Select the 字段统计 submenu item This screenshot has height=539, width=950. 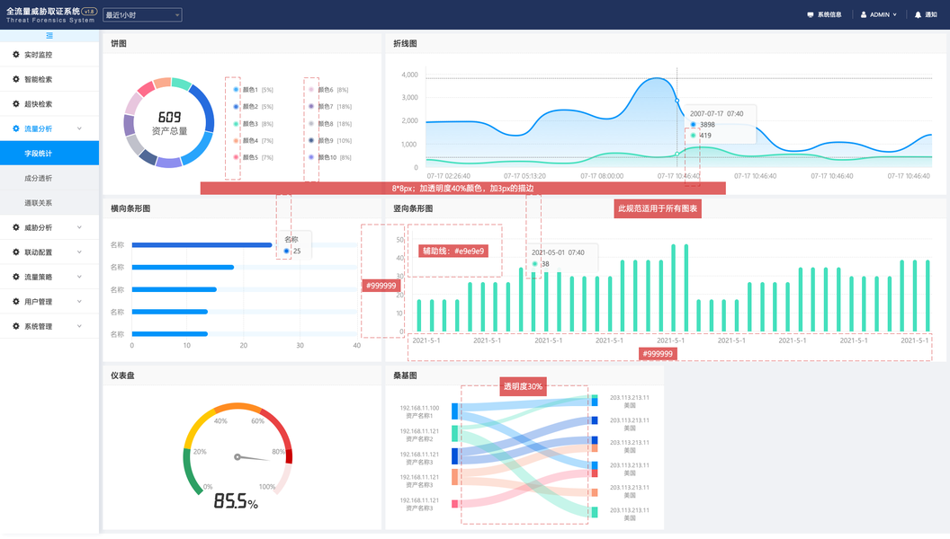point(49,153)
